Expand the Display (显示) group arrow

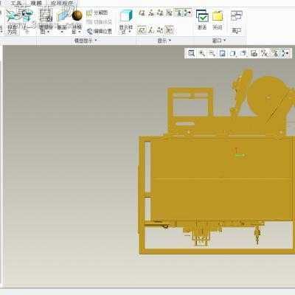[170, 41]
